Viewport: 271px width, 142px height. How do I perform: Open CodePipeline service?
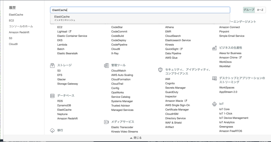[119, 45]
